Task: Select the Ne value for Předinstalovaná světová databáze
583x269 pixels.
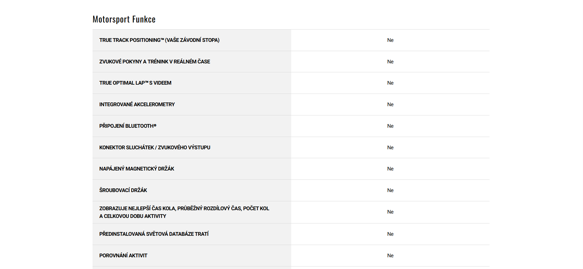Action: (x=390, y=234)
